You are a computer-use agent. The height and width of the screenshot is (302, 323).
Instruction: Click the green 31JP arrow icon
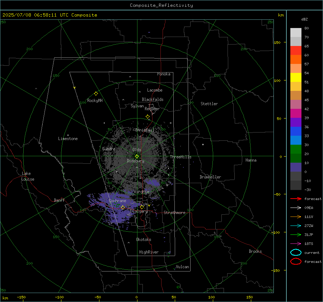296,234
